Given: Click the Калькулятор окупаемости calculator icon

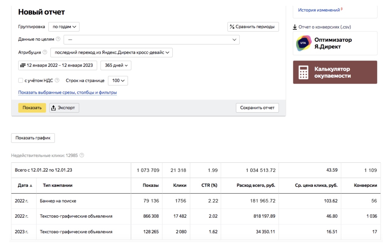Looking at the screenshot, I should (x=303, y=72).
